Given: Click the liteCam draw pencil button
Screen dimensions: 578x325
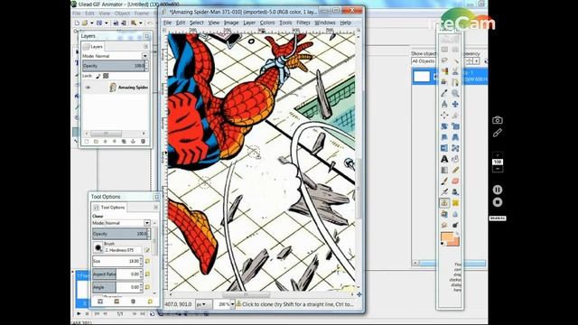Looking at the screenshot, I should point(498,133).
